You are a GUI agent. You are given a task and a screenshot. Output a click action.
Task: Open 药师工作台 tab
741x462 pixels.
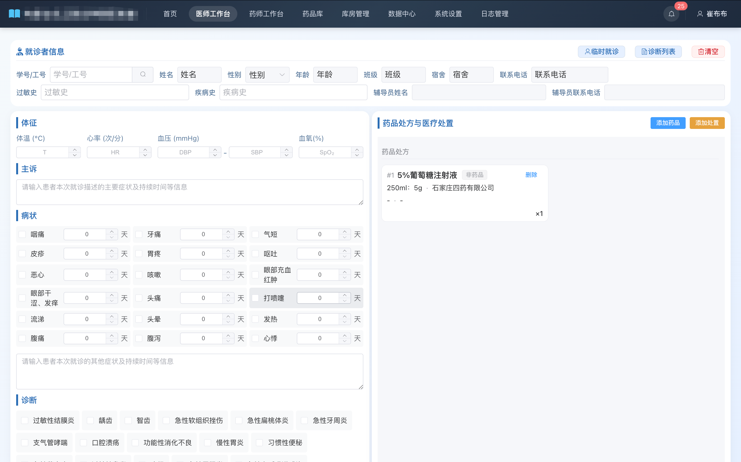(x=266, y=14)
